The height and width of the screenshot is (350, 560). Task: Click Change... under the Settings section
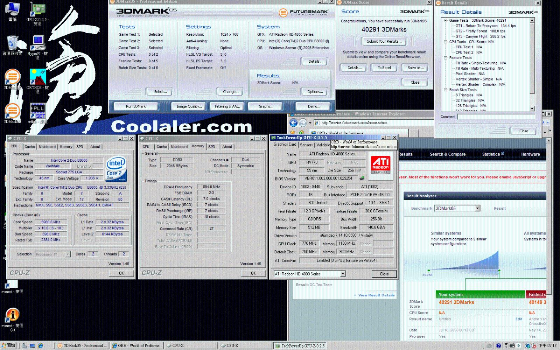pos(231,92)
